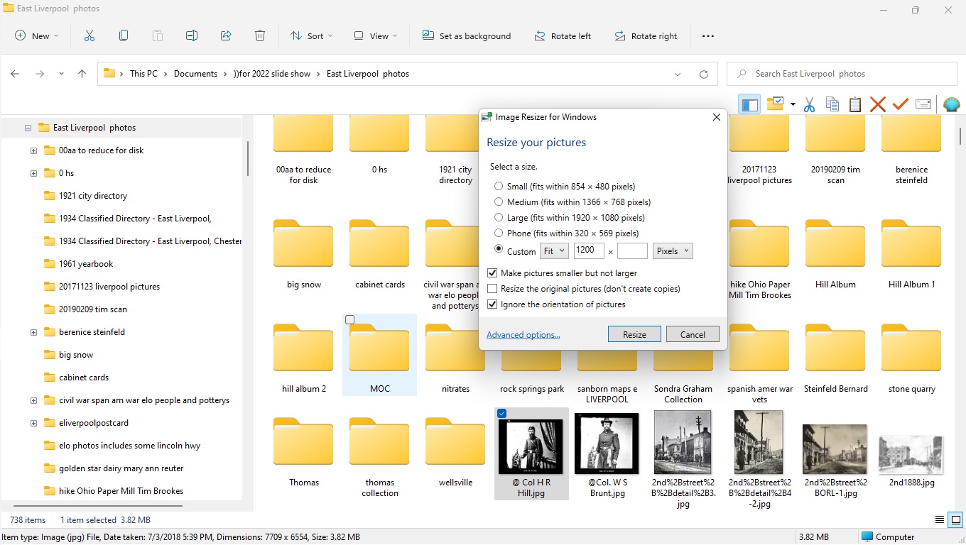Click the red X delete icon
Viewport: 966px width, 545px height.
tap(878, 105)
